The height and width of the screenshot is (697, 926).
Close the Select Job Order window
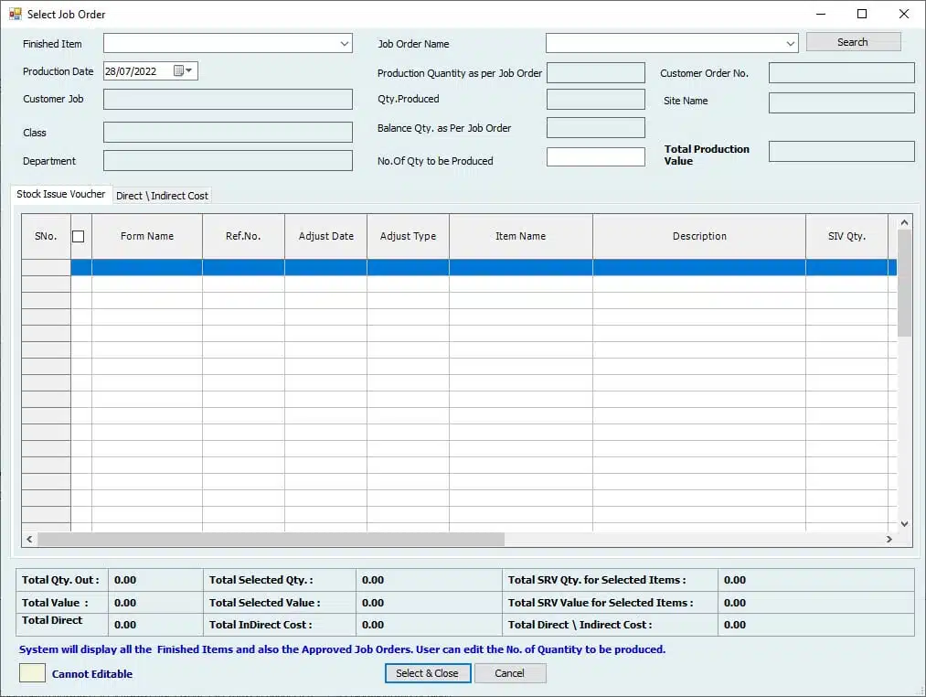903,14
